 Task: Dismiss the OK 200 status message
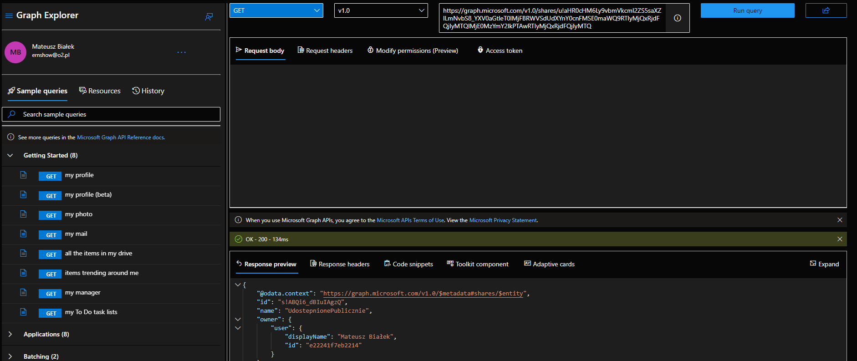point(840,239)
